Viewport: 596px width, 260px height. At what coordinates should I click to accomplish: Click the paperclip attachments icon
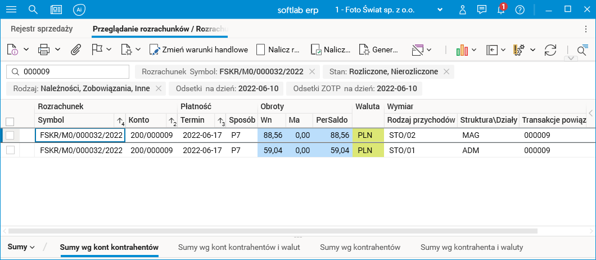76,50
